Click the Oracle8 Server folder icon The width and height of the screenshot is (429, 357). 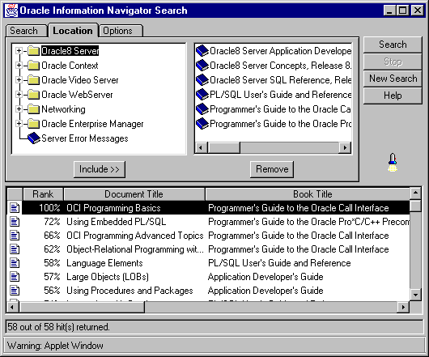[x=34, y=51]
